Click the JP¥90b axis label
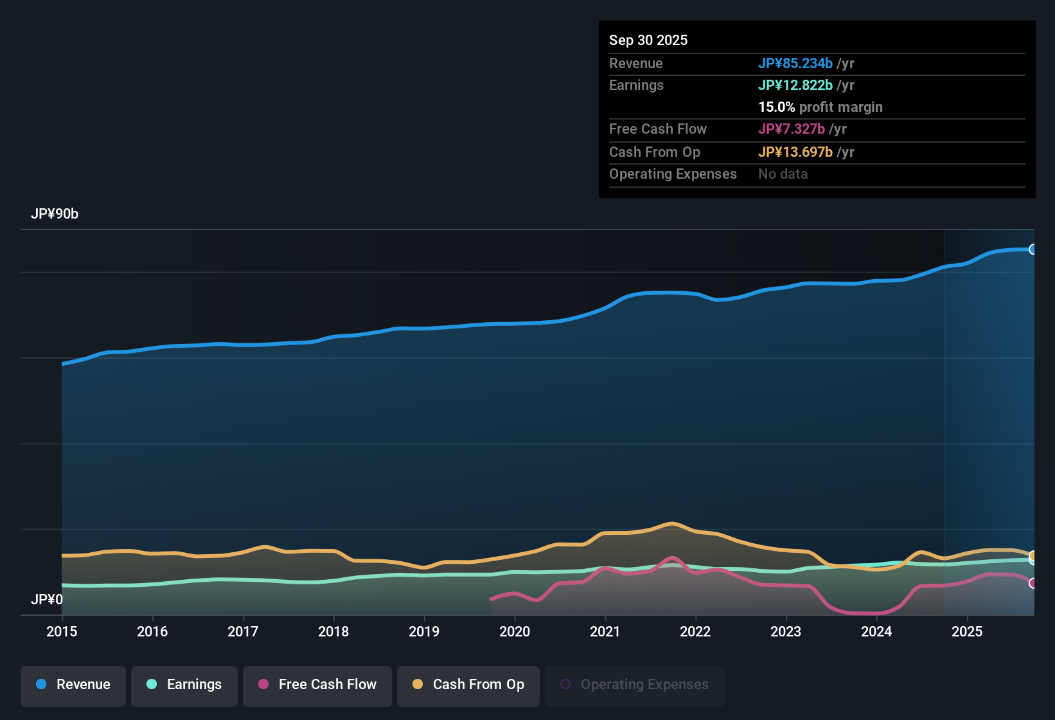1055x720 pixels. click(x=55, y=213)
